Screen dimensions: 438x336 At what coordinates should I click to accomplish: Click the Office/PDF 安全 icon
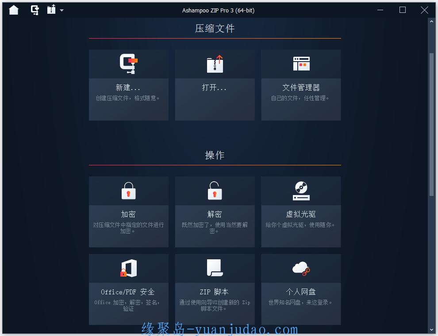(128, 268)
